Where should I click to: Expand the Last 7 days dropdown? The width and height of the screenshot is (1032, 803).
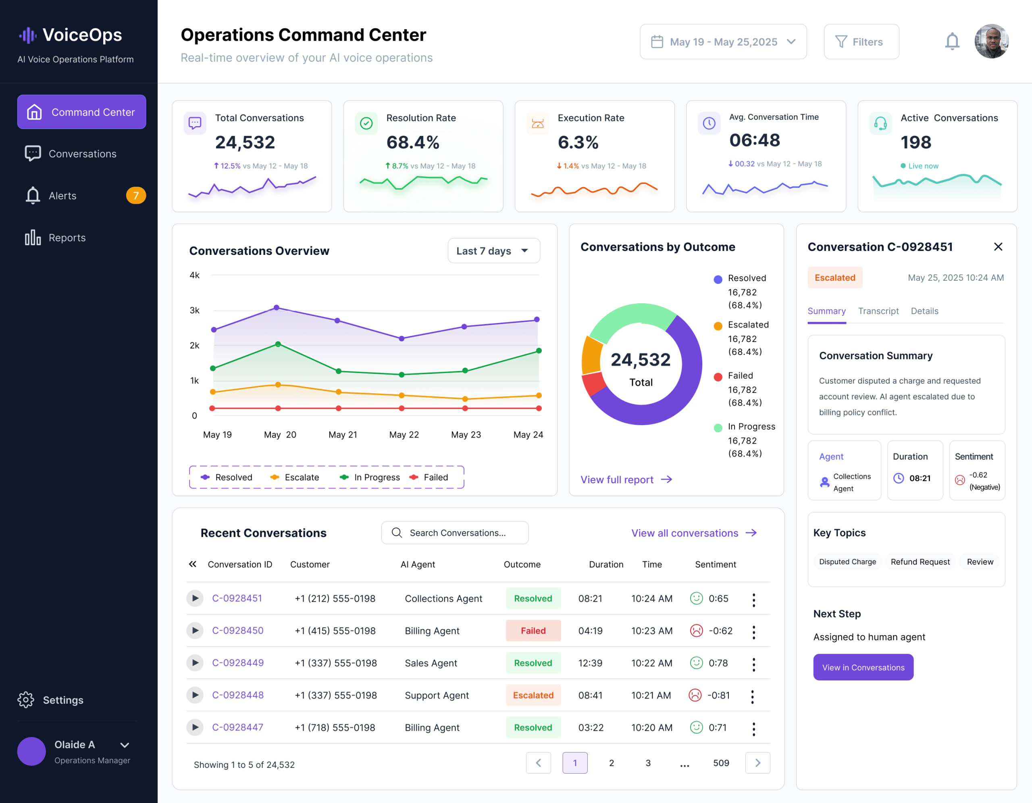pos(494,250)
